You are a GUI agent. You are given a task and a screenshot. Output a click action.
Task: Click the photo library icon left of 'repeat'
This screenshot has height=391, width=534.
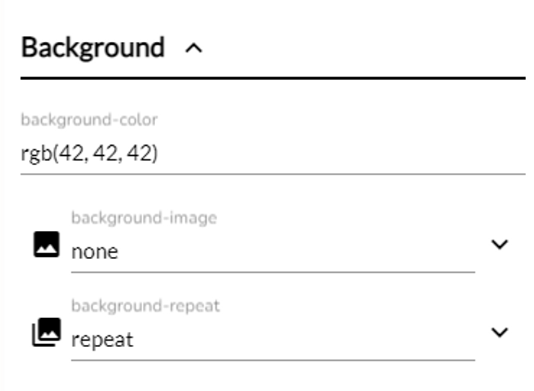[x=46, y=332]
